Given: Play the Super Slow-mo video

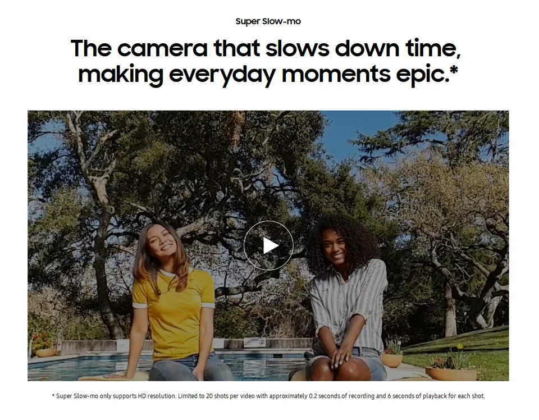Looking at the screenshot, I should point(268,245).
